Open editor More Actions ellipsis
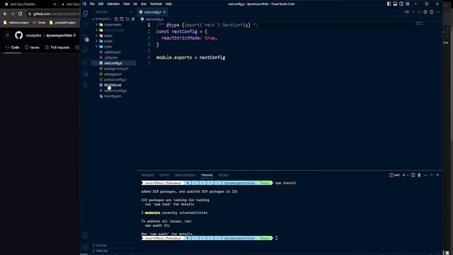The width and height of the screenshot is (453, 255). tap(437, 12)
